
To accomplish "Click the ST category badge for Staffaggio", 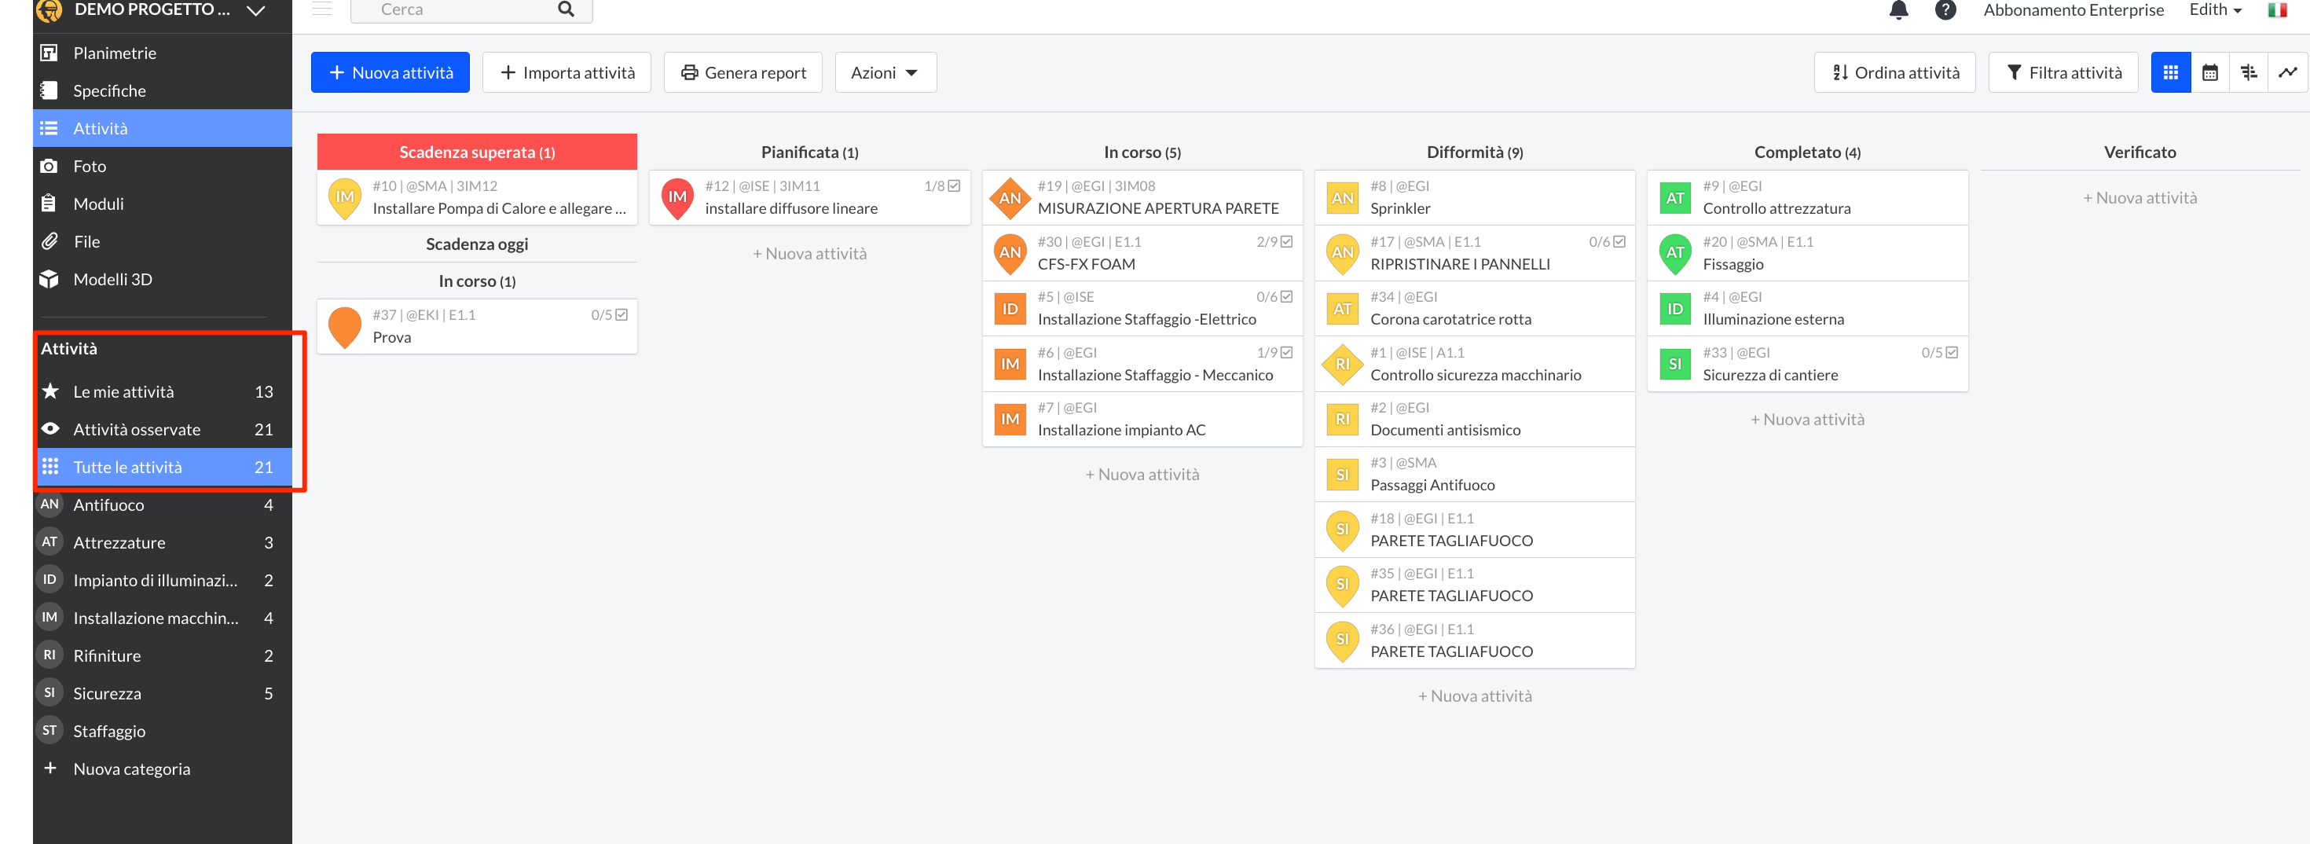I will 49,730.
